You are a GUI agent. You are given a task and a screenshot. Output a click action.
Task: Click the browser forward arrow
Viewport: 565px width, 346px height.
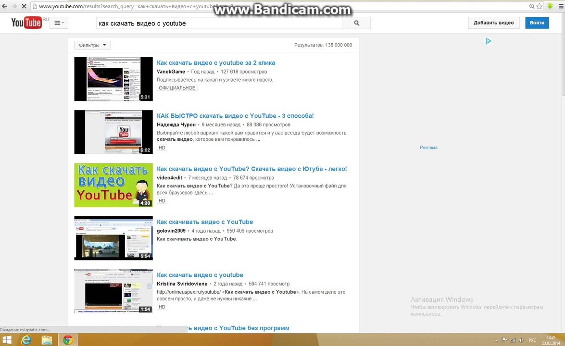[x=14, y=6]
